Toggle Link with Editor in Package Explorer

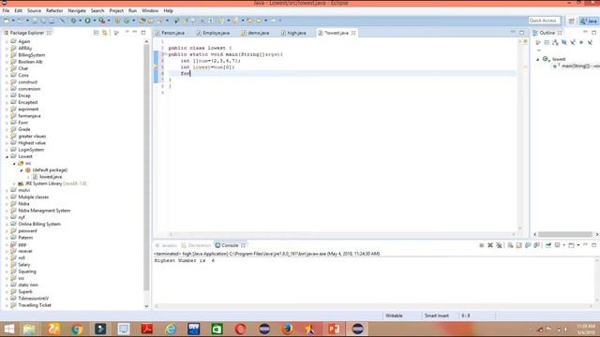tap(104, 33)
